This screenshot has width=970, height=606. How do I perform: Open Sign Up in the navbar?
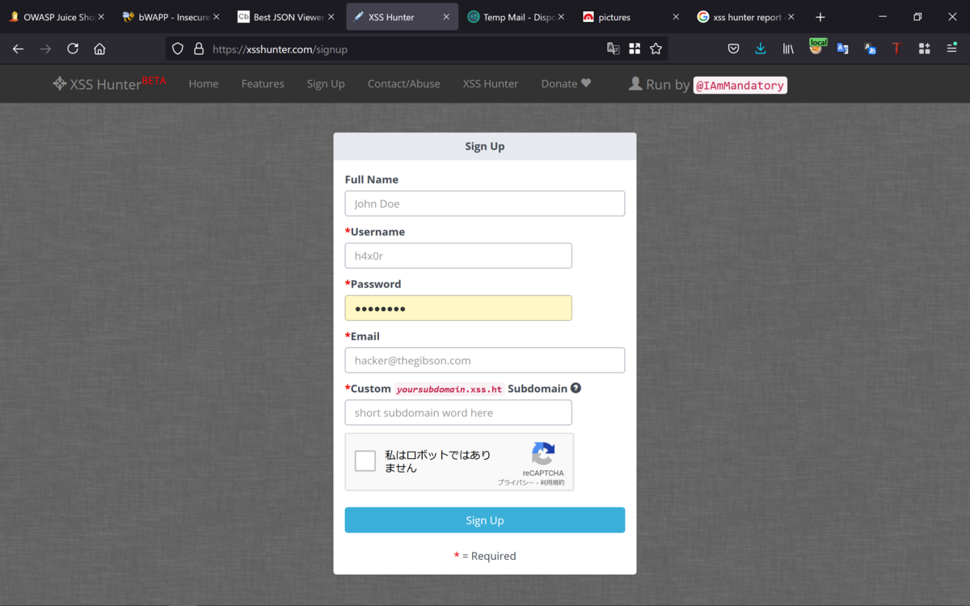pos(326,83)
